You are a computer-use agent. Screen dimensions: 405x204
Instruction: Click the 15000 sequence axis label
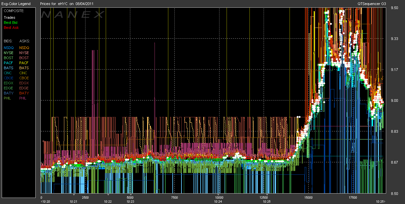[x=308, y=198]
